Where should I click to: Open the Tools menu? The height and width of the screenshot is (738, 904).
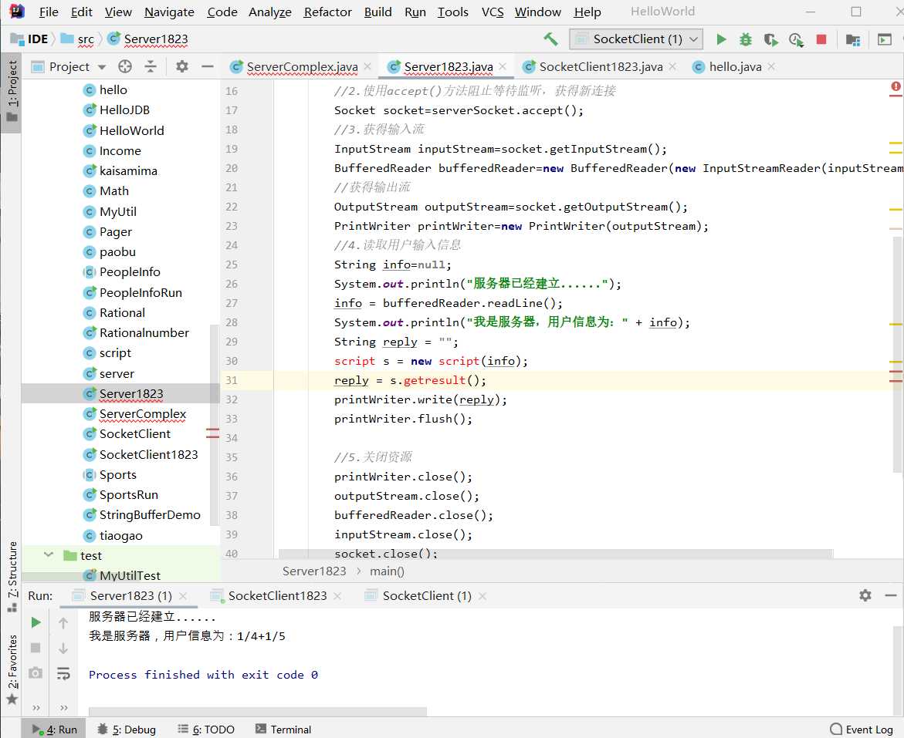pyautogui.click(x=452, y=12)
